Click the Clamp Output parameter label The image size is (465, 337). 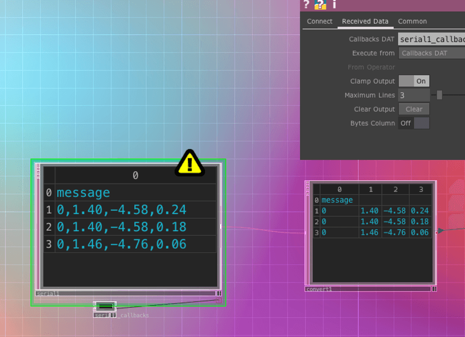[372, 81]
